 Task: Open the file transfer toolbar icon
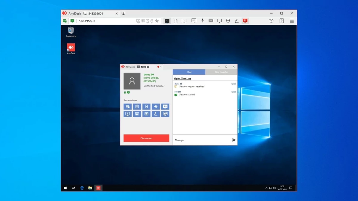(176, 21)
